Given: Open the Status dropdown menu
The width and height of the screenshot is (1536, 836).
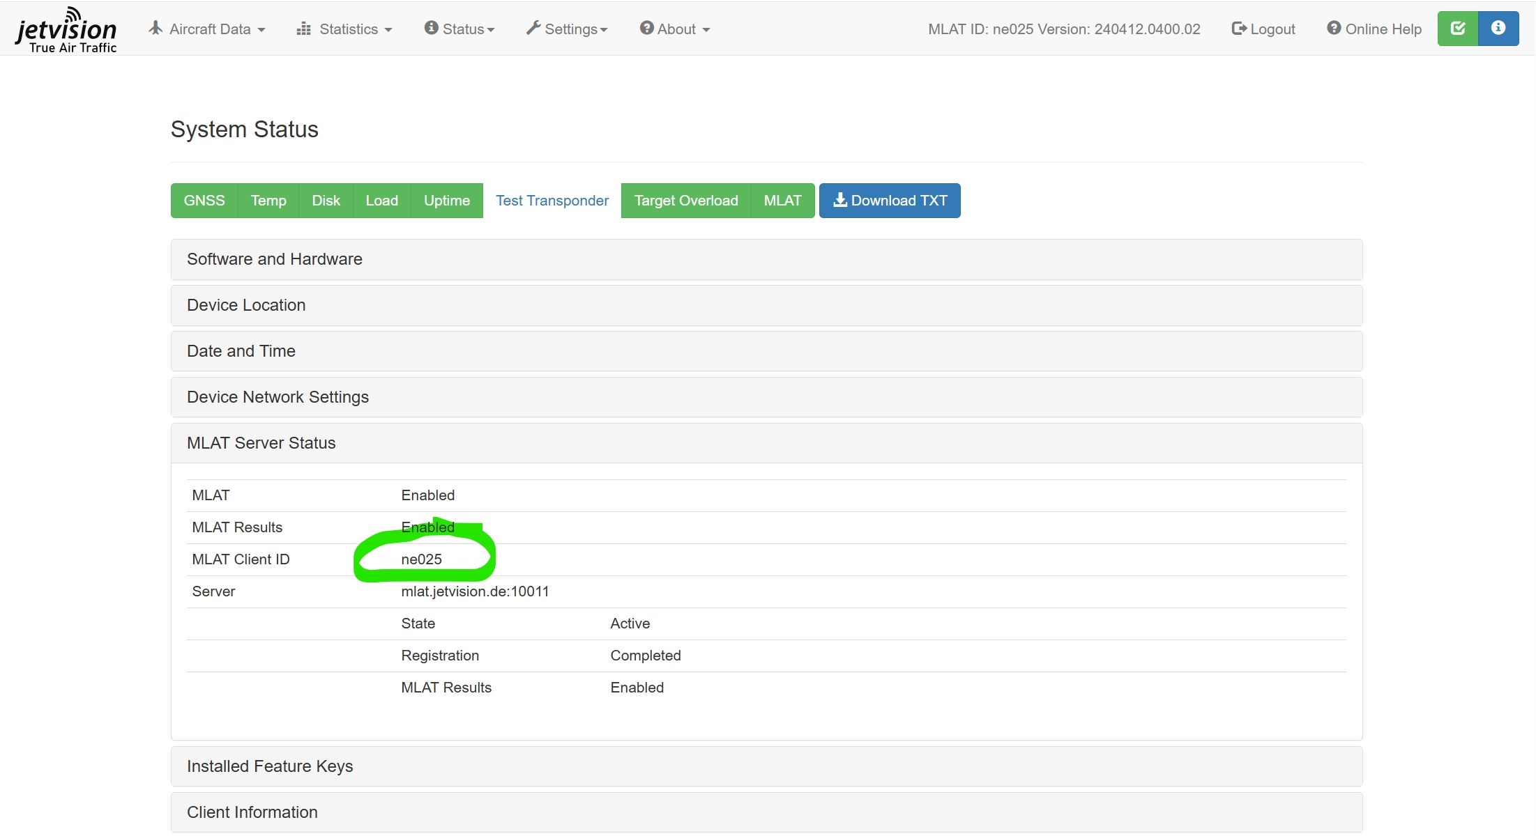Looking at the screenshot, I should [x=459, y=29].
